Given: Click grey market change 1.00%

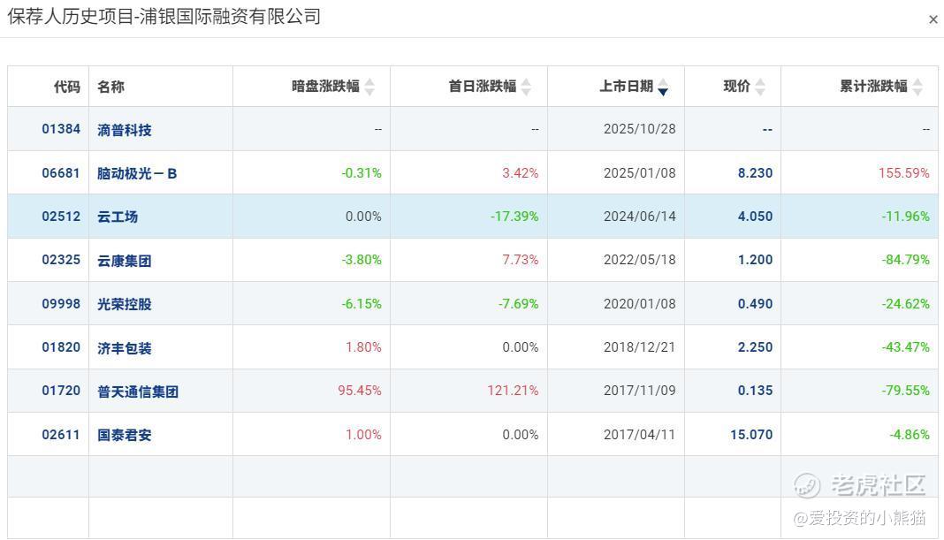Looking at the screenshot, I should coord(363,434).
